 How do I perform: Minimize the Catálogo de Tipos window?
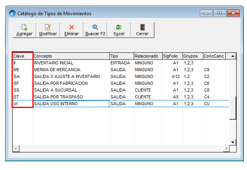206,13
